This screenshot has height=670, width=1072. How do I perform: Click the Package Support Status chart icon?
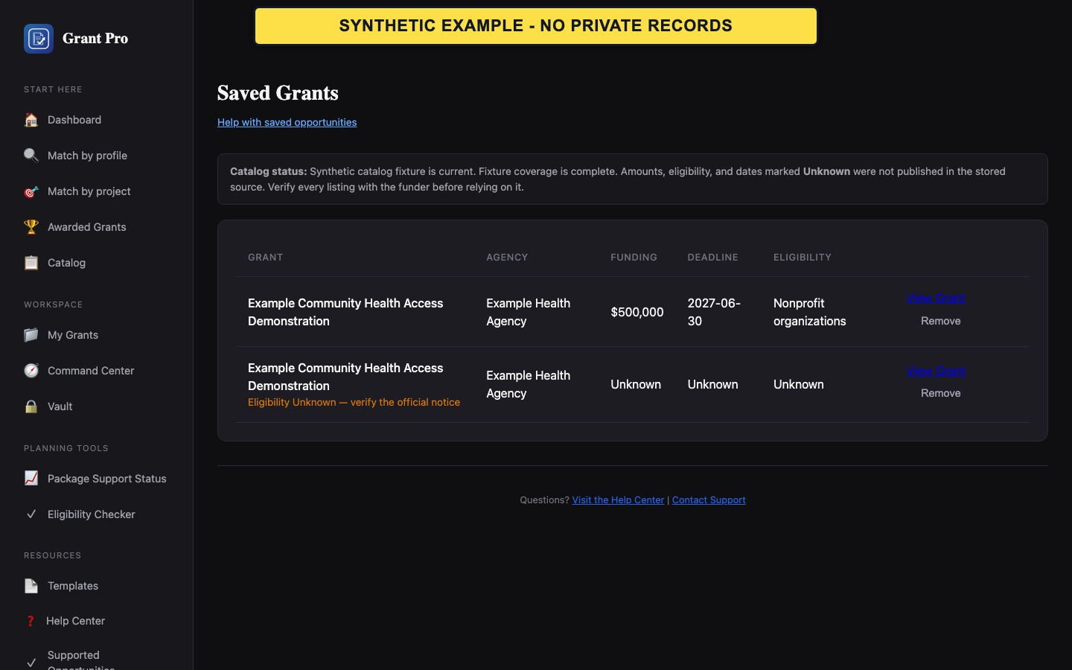31,479
